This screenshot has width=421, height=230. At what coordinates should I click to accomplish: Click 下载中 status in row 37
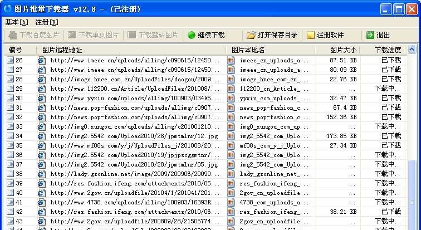click(388, 164)
